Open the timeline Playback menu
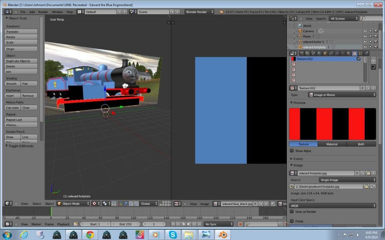 pyautogui.click(x=63, y=224)
